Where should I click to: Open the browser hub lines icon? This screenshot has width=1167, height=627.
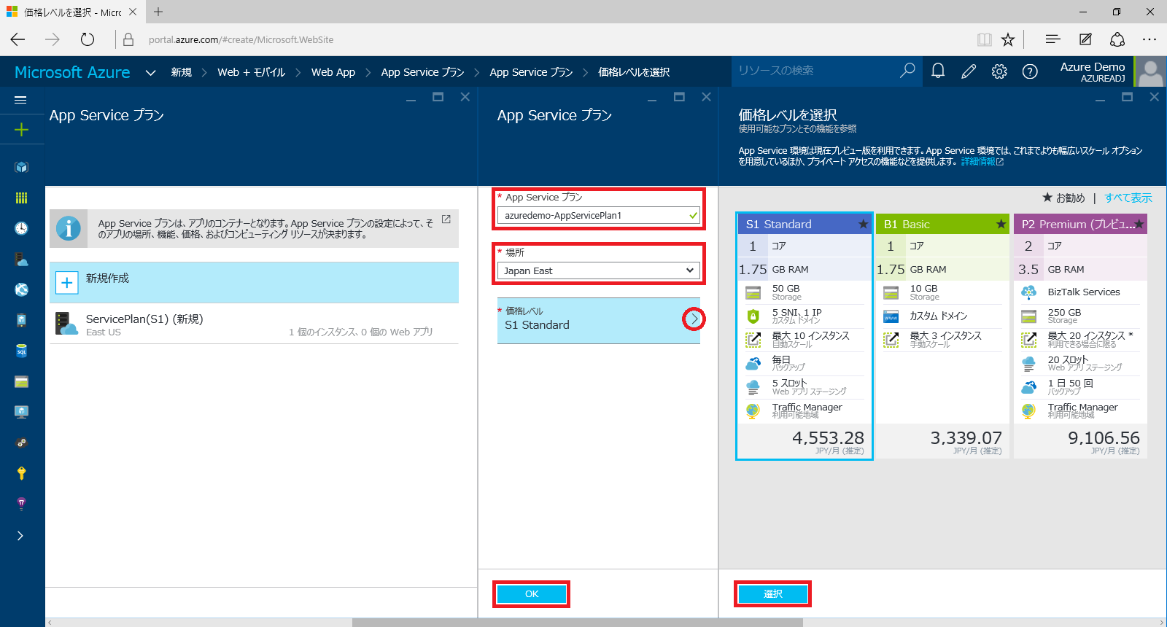point(1052,39)
